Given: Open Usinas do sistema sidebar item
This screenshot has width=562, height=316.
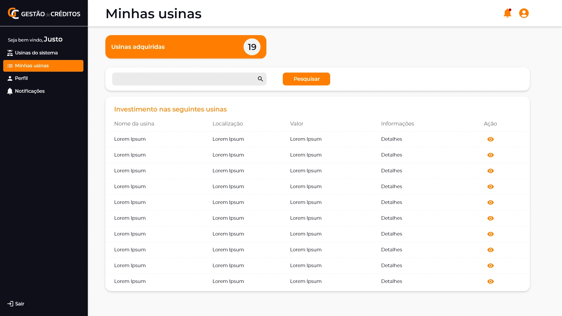Looking at the screenshot, I should [x=36, y=53].
